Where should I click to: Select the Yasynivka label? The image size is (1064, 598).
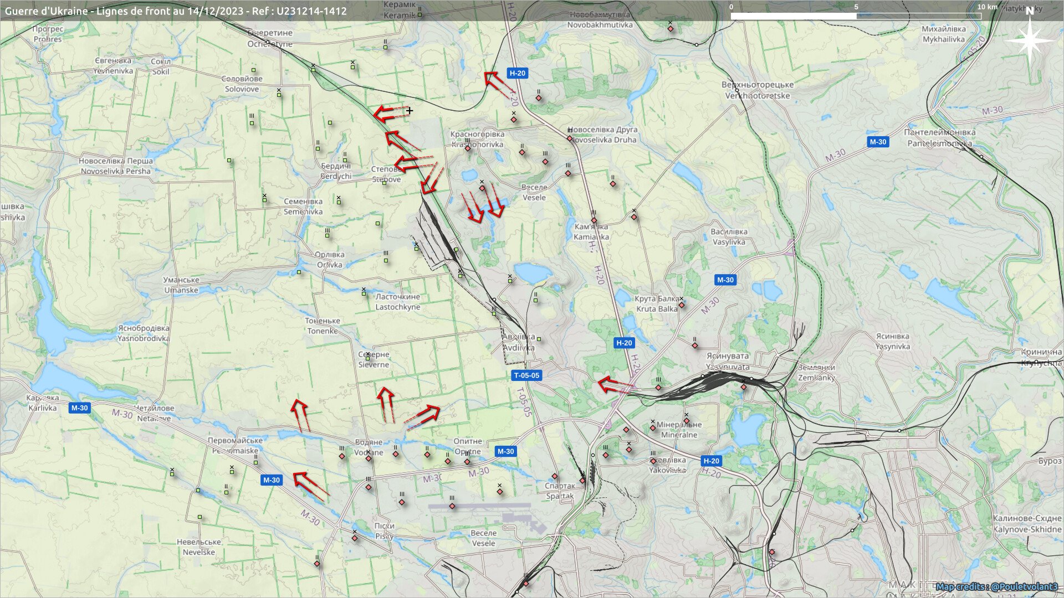[x=893, y=341]
